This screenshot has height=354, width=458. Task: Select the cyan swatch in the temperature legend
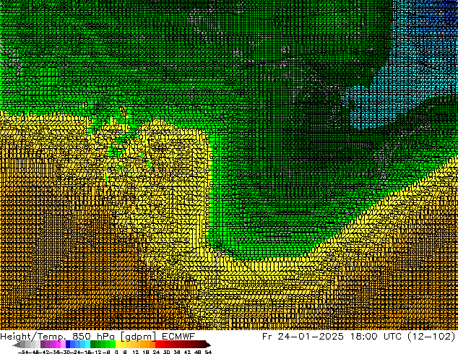pos(87,344)
